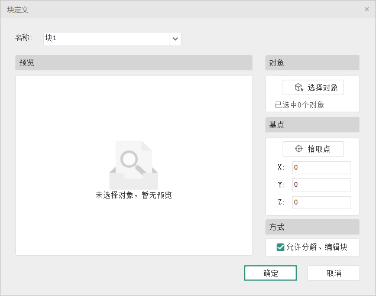
Task: Click the 未选择对象，暂无预览 message
Action: [134, 195]
